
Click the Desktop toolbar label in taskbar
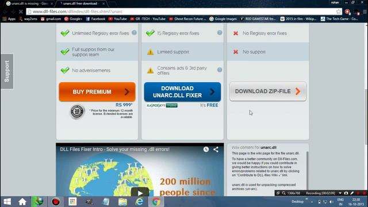[297, 202]
